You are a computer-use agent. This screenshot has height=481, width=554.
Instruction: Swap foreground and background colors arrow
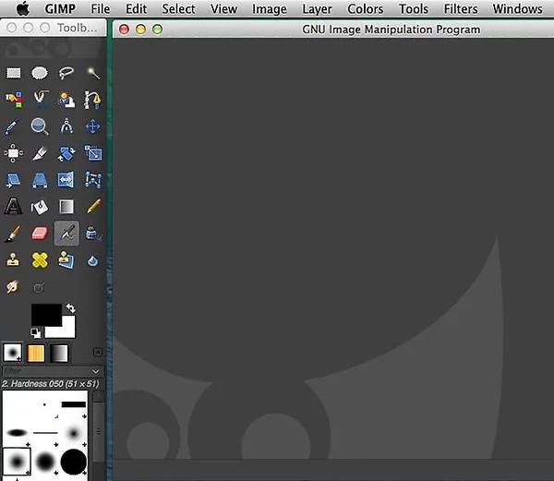coord(71,308)
